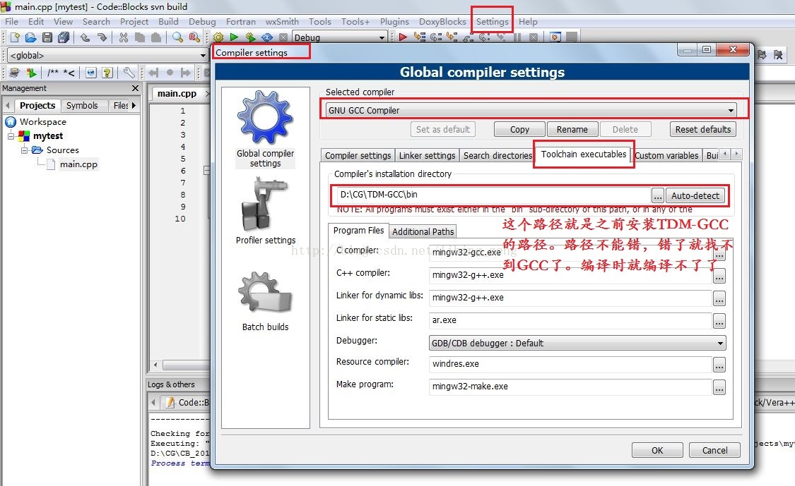Click the Auto-detect button
The width and height of the screenshot is (795, 486).
[x=695, y=195]
